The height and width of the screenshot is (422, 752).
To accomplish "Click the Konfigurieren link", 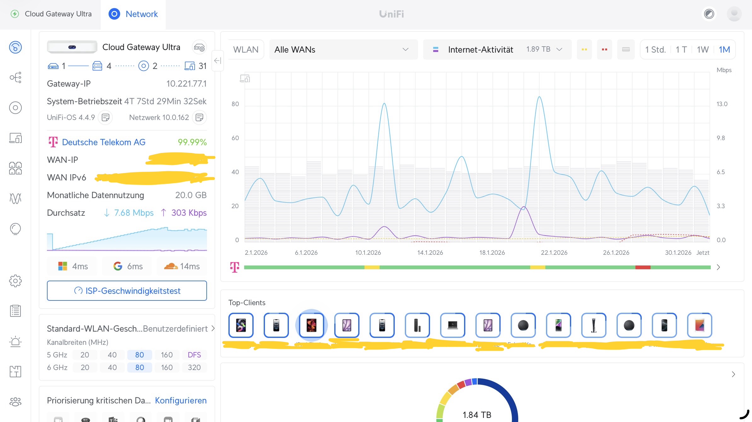I will pos(181,400).
